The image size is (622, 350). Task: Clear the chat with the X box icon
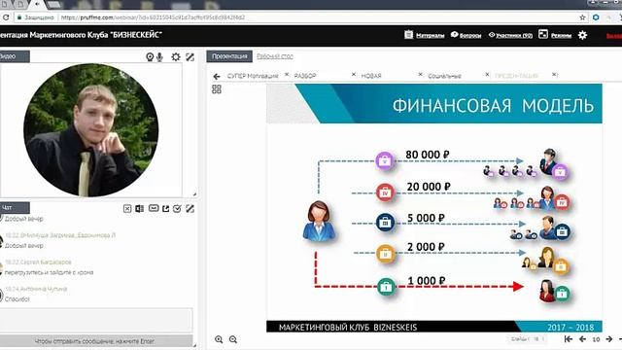[x=127, y=209]
